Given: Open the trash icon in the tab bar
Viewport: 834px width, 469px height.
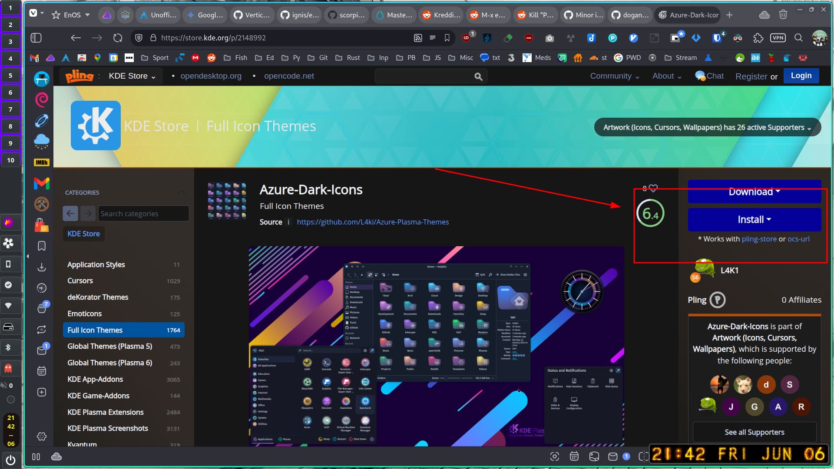Looking at the screenshot, I should tap(783, 15).
